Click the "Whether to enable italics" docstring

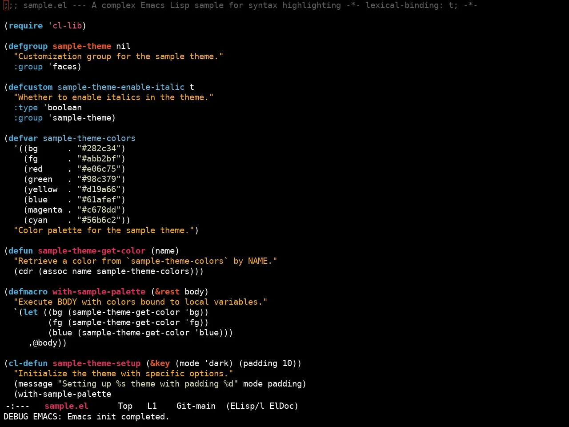coord(113,97)
